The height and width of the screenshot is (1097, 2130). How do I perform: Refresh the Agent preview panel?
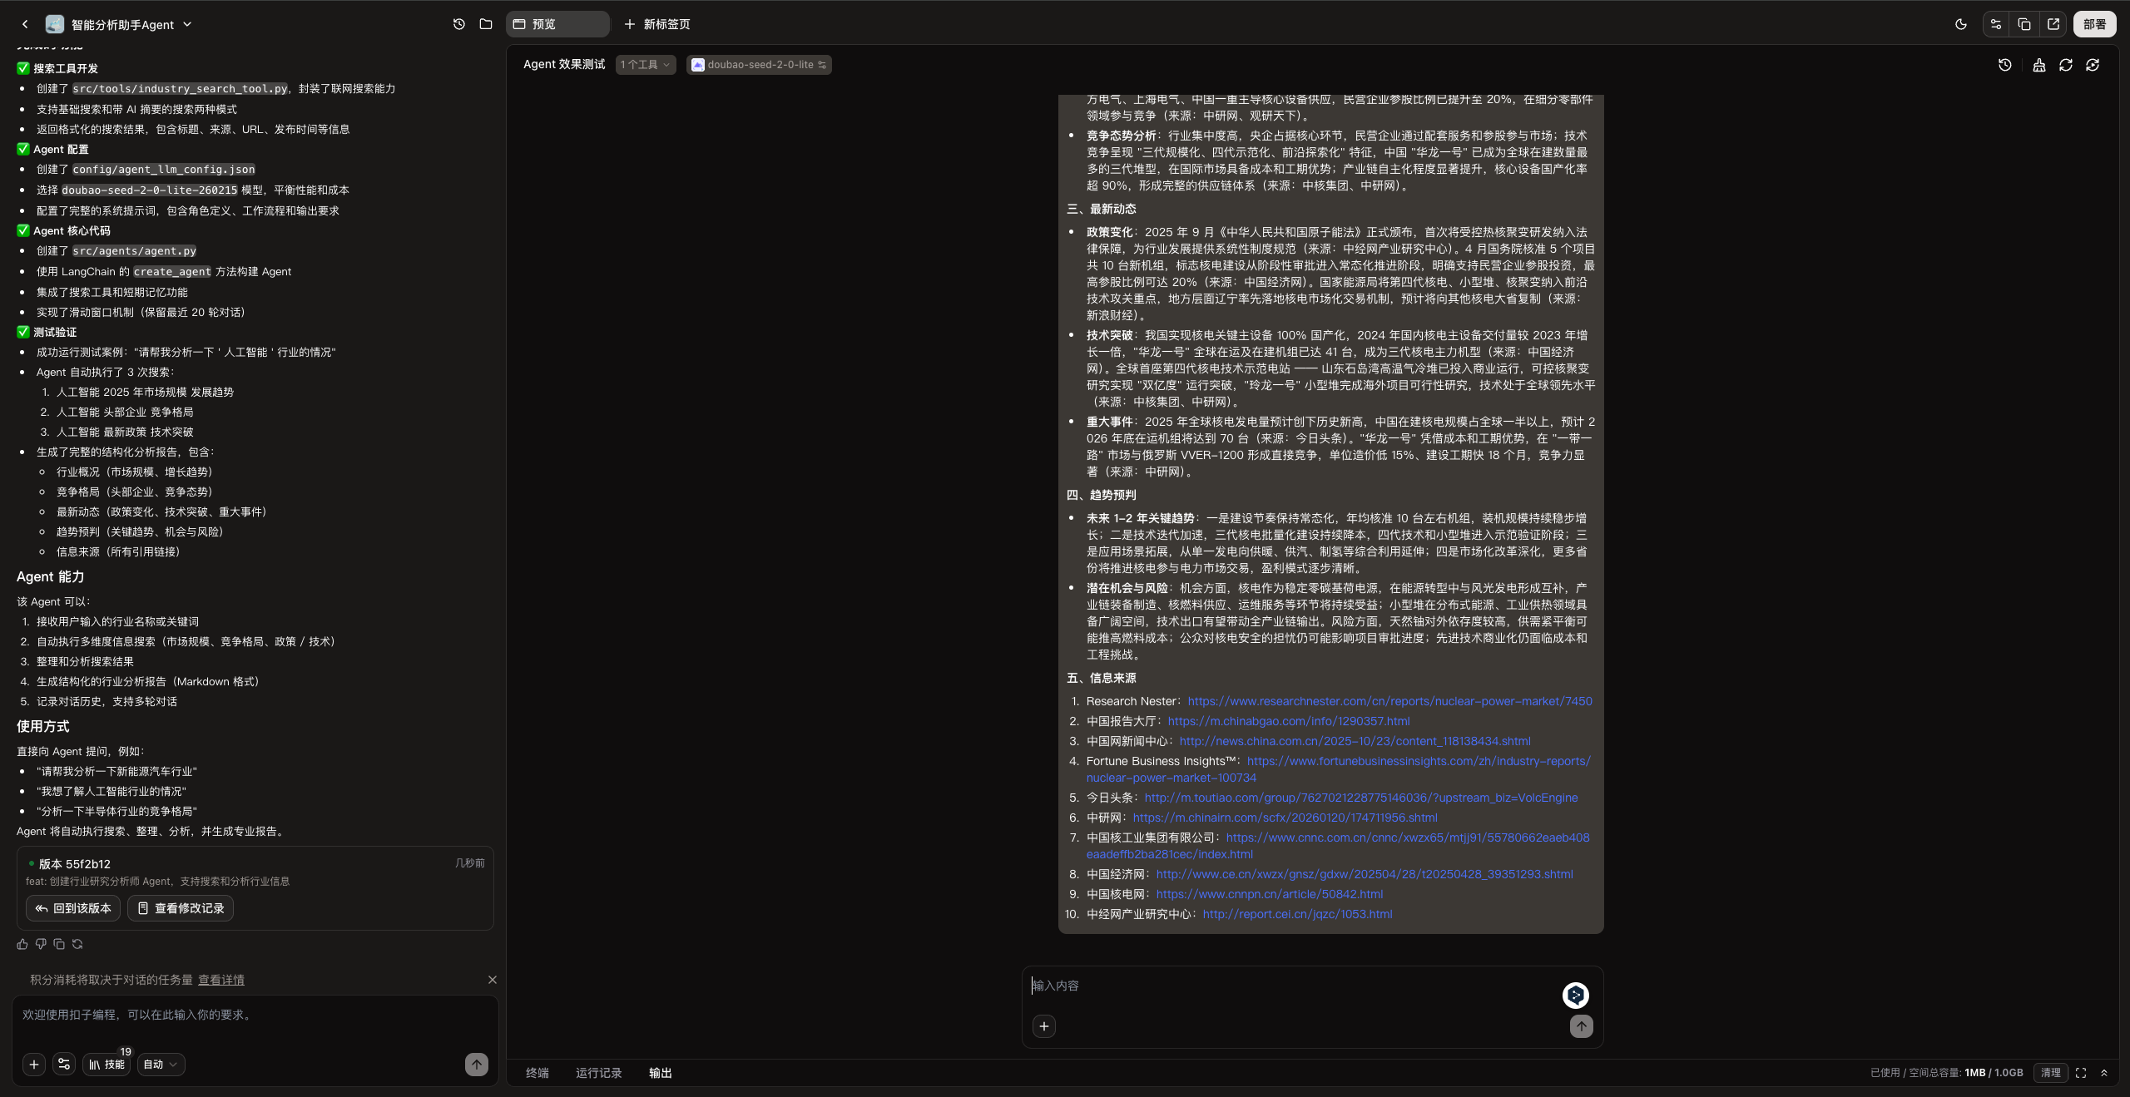click(2066, 65)
